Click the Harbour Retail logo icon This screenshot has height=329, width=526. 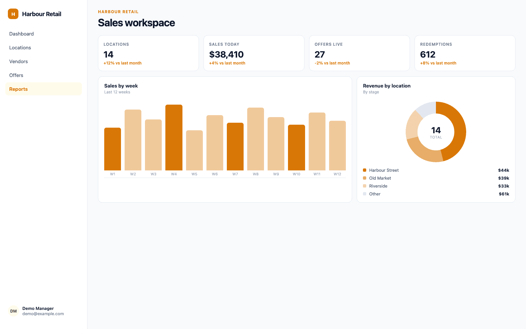13,14
